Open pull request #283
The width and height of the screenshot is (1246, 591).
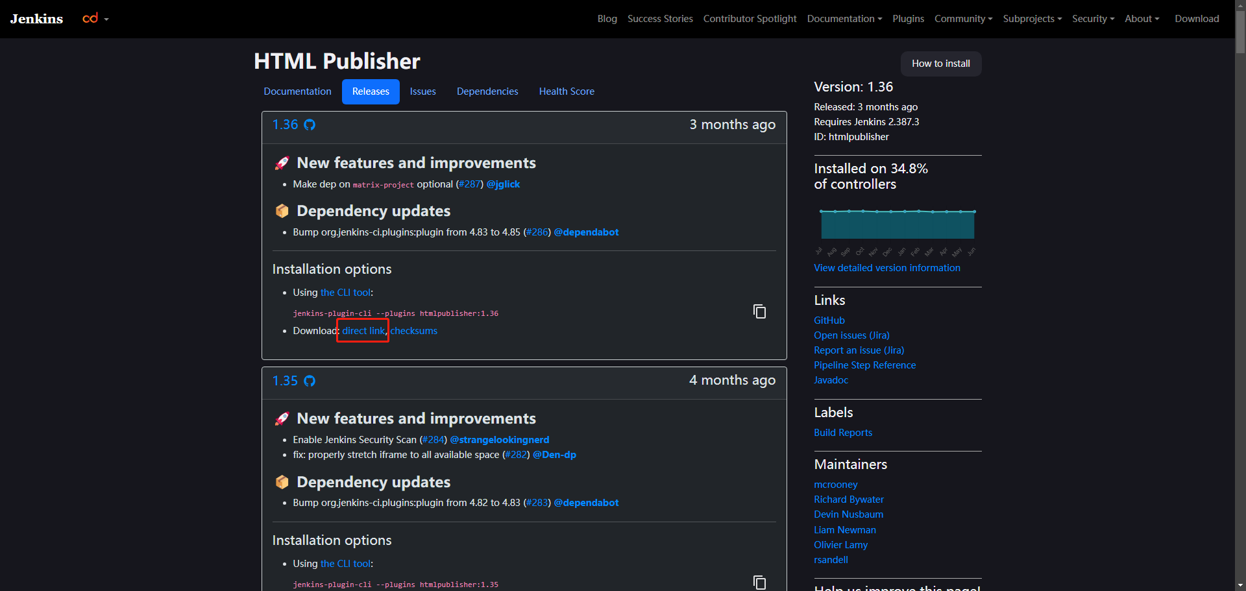(x=537, y=503)
